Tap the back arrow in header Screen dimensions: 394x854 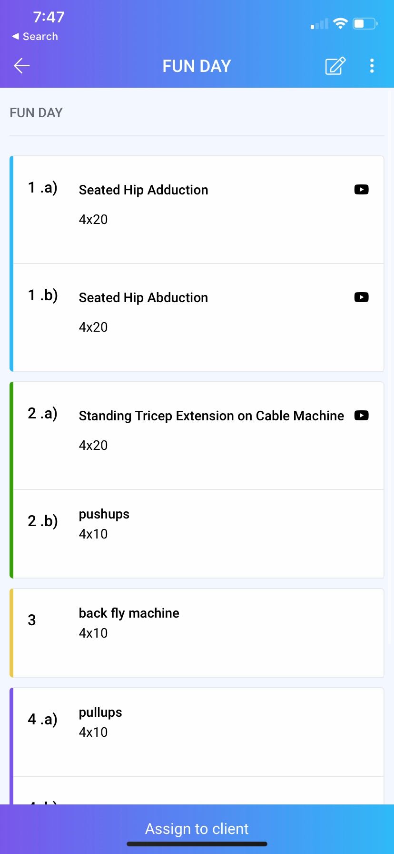click(x=22, y=66)
